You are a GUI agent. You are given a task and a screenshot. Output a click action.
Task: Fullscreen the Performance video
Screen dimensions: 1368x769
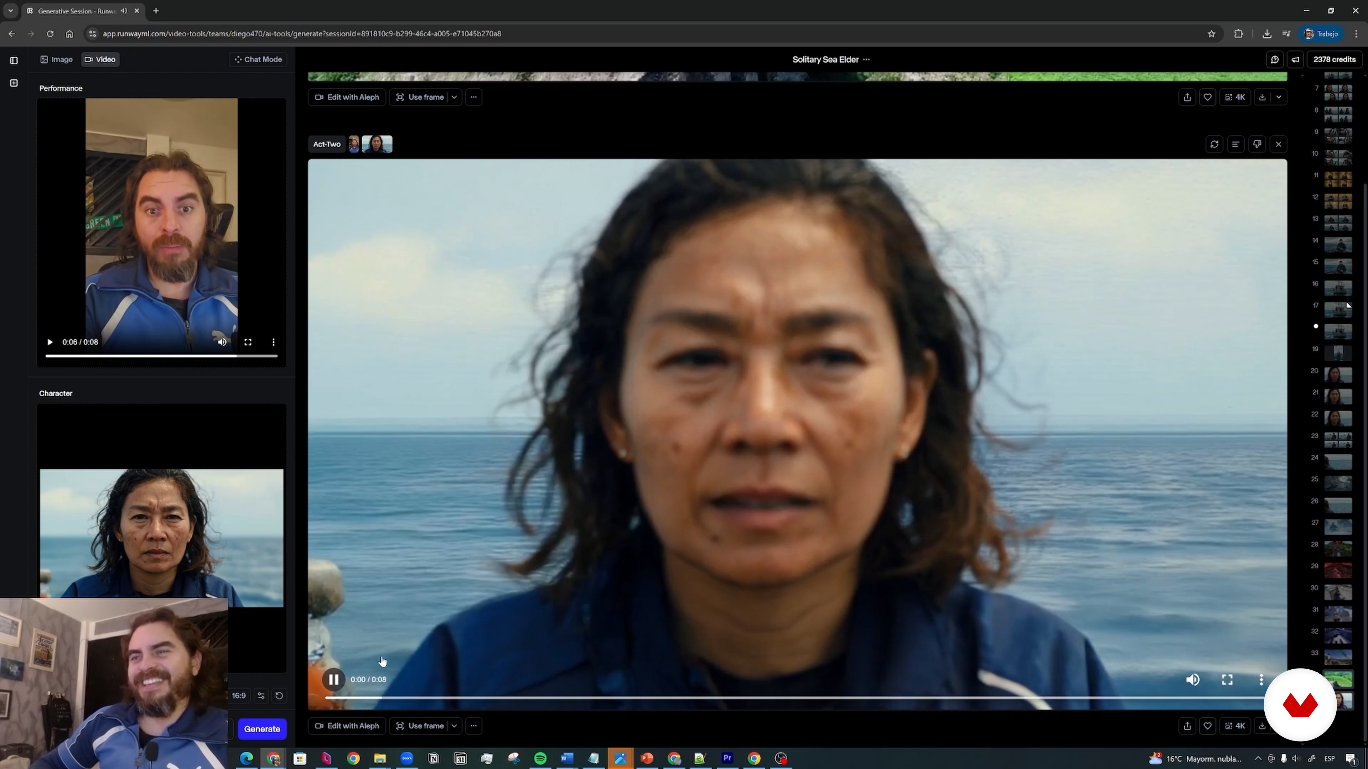(248, 342)
